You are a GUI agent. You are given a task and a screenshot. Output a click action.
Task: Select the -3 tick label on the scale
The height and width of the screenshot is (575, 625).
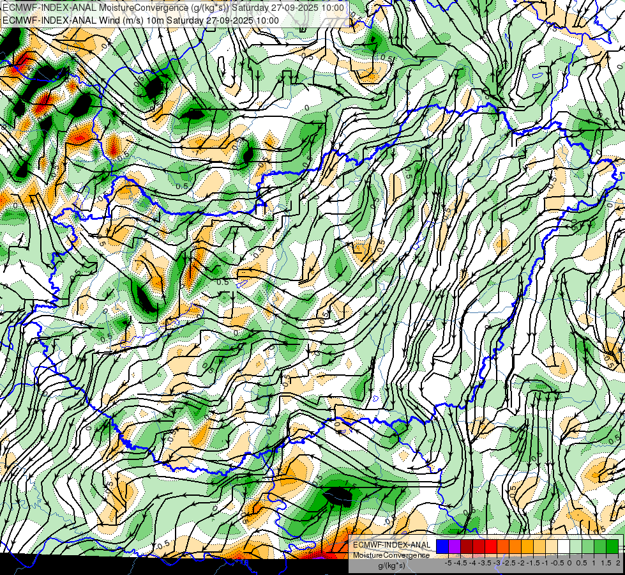point(497,563)
